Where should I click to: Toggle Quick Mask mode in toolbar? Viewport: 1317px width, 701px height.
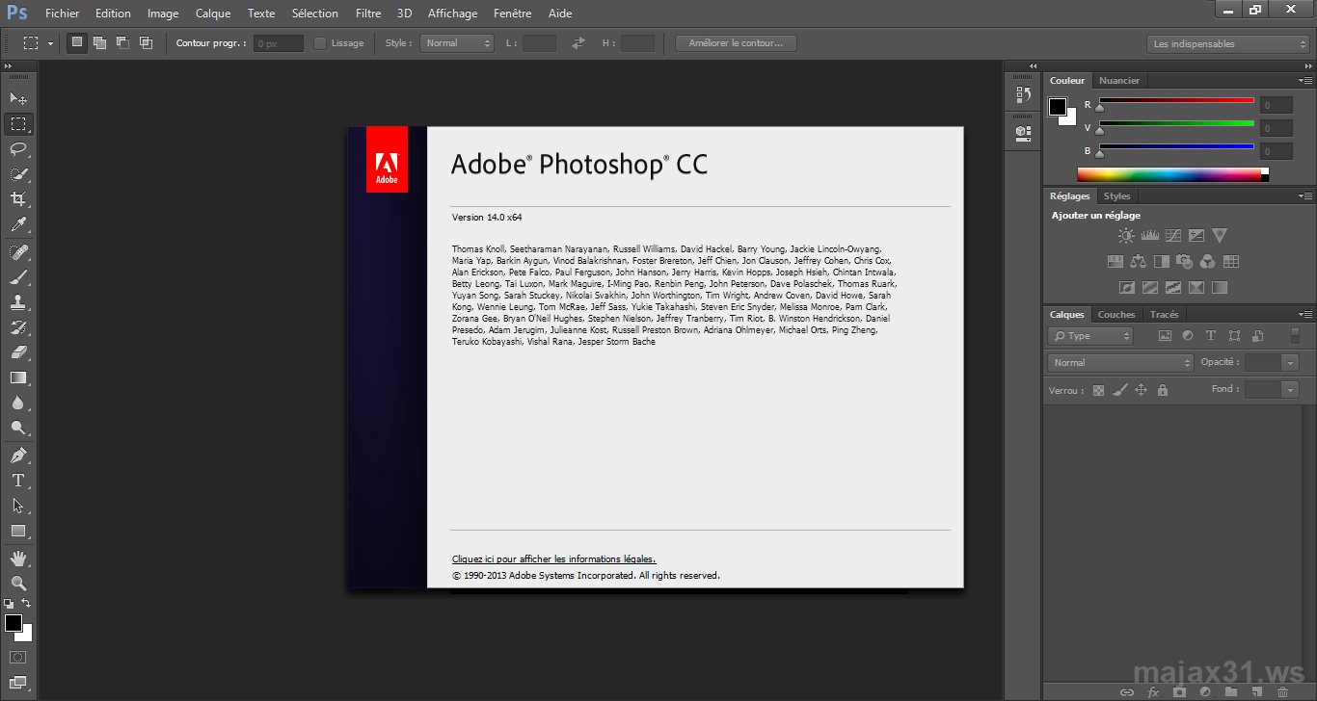18,658
